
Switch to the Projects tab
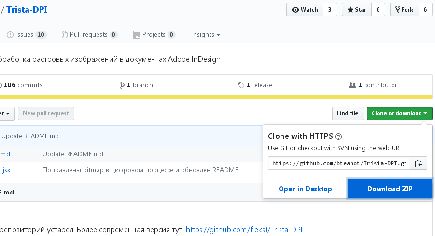point(154,35)
